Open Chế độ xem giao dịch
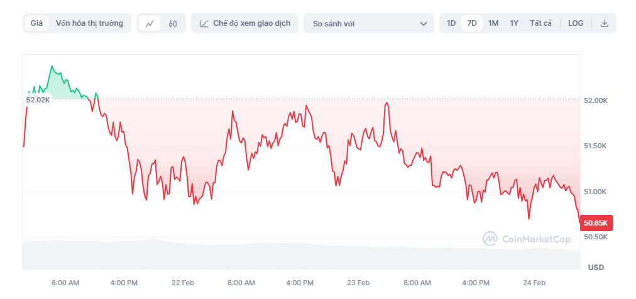 [244, 23]
